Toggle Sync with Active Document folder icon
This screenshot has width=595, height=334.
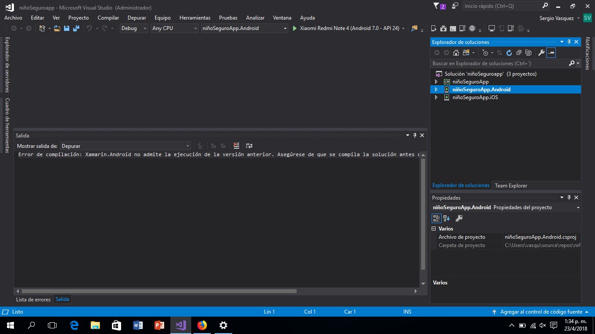point(466,53)
